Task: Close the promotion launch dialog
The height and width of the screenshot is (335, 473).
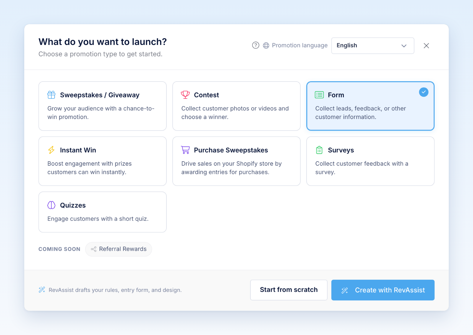Action: point(426,45)
